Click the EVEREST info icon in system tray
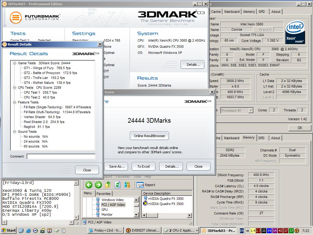Viewport: 313px width, 235px height. (297, 231)
